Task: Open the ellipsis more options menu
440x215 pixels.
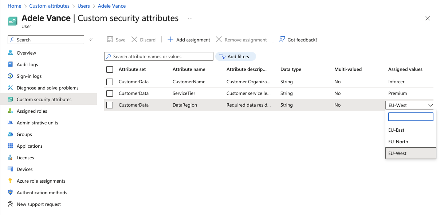Action: pyautogui.click(x=190, y=18)
